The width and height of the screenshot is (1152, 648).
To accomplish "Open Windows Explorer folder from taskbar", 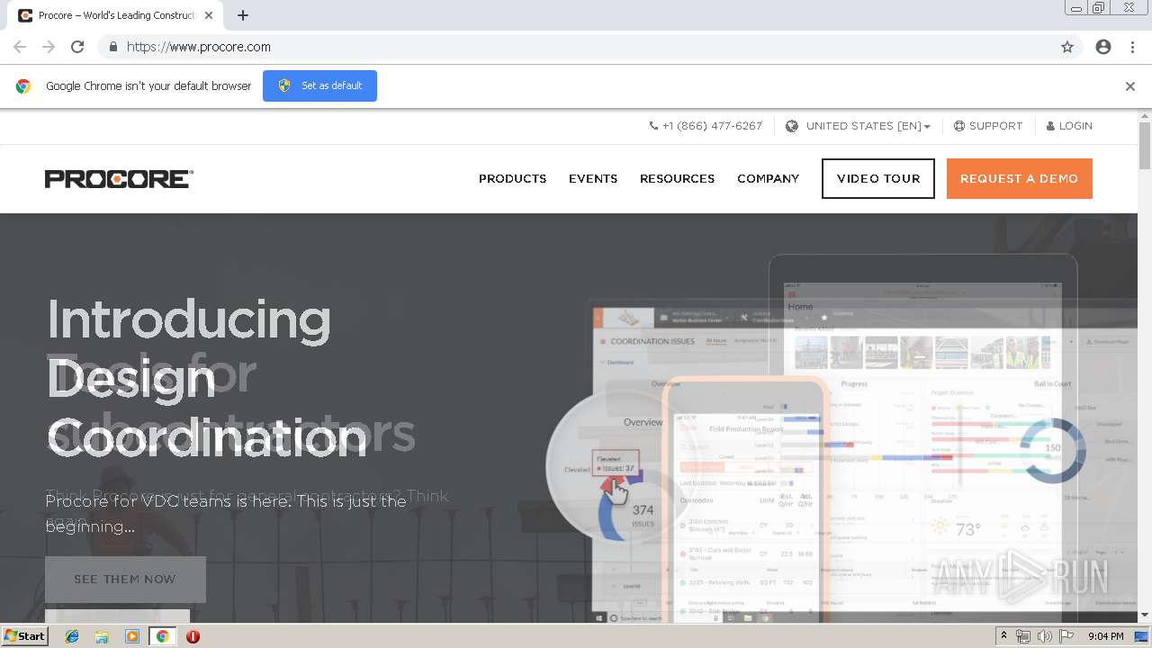I will pos(102,636).
